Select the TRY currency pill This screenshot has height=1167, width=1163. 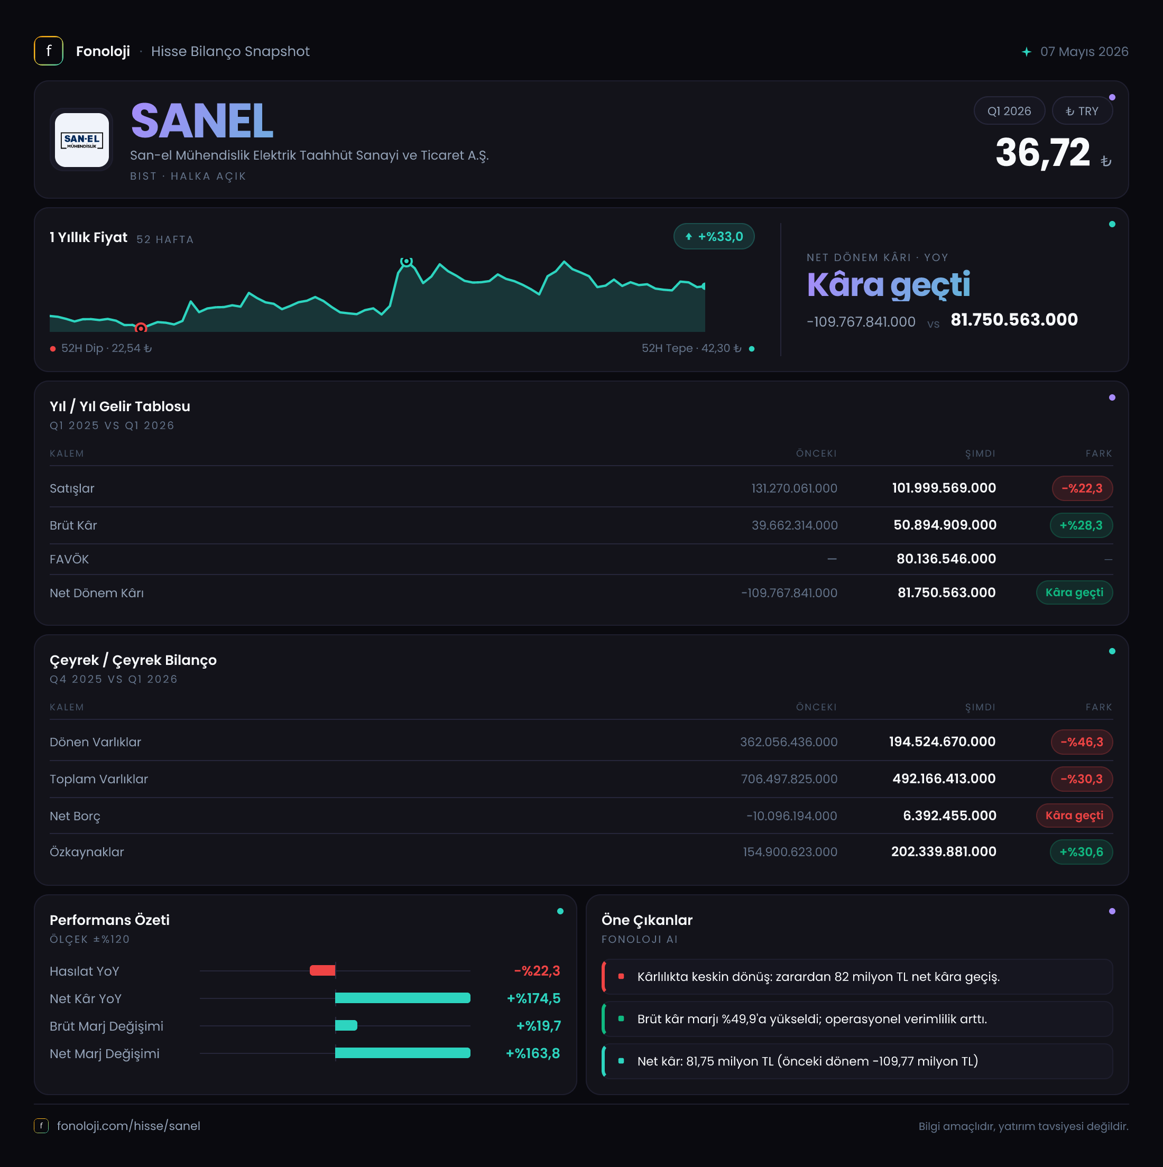(1082, 111)
